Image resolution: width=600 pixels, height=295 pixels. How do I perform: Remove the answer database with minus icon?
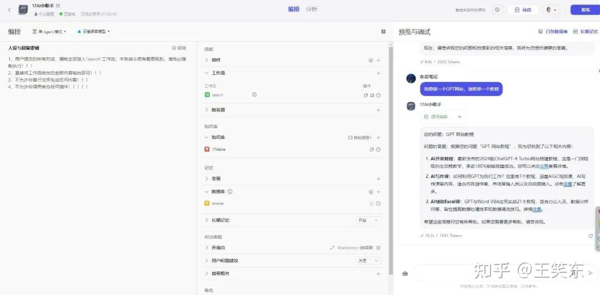coord(378,204)
